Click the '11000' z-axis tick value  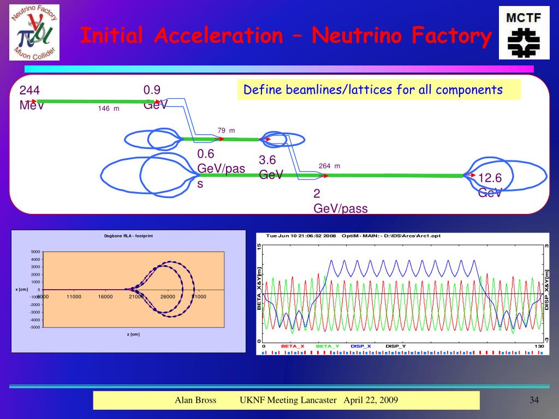[74, 296]
